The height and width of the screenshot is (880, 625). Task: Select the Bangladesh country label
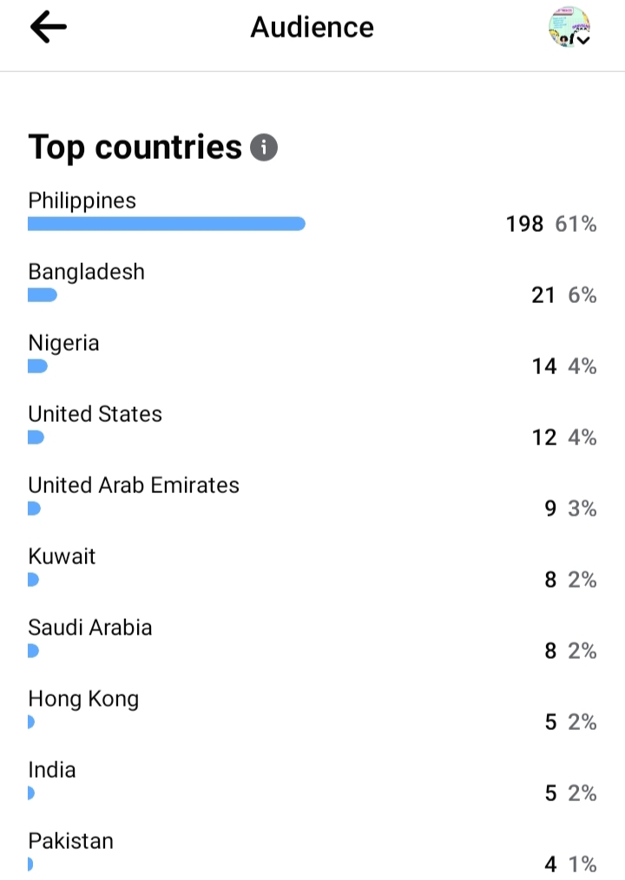87,272
